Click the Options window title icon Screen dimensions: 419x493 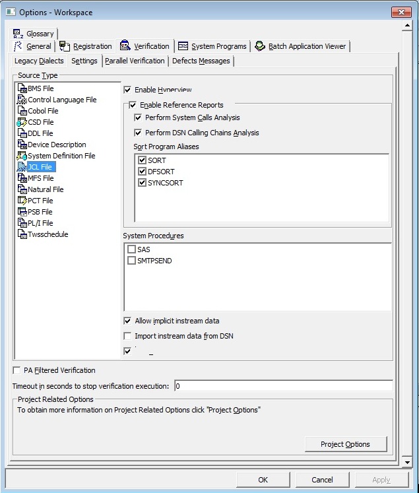(11, 12)
